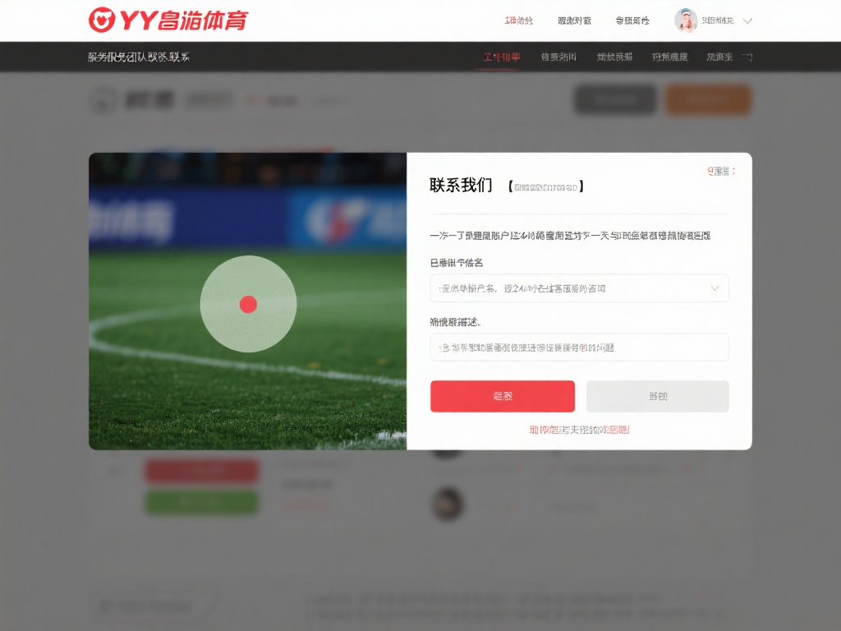This screenshot has height=631, width=841.
Task: Click the red submit button in the contact dialog
Action: (502, 396)
